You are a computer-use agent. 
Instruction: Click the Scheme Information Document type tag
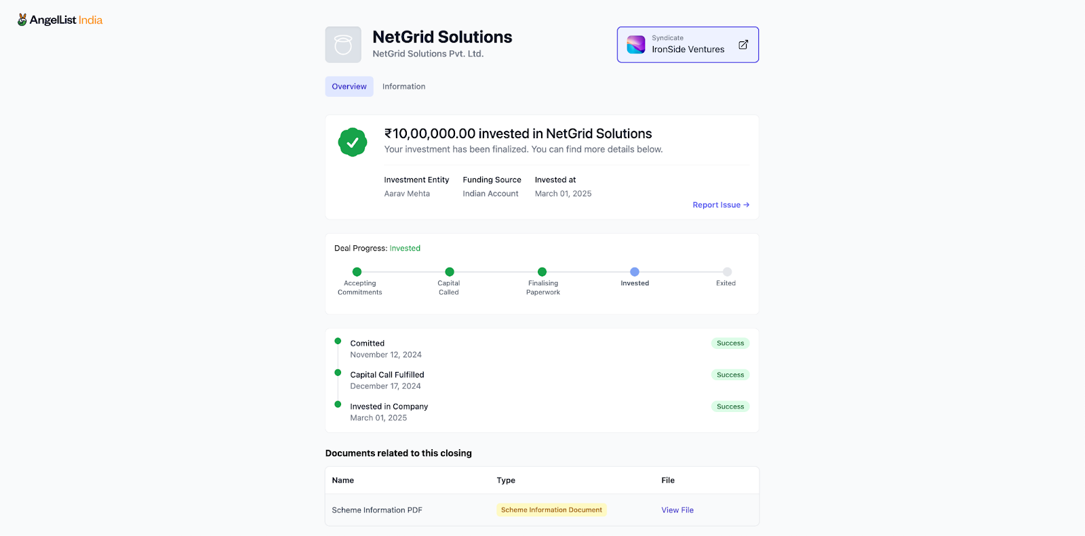click(551, 510)
